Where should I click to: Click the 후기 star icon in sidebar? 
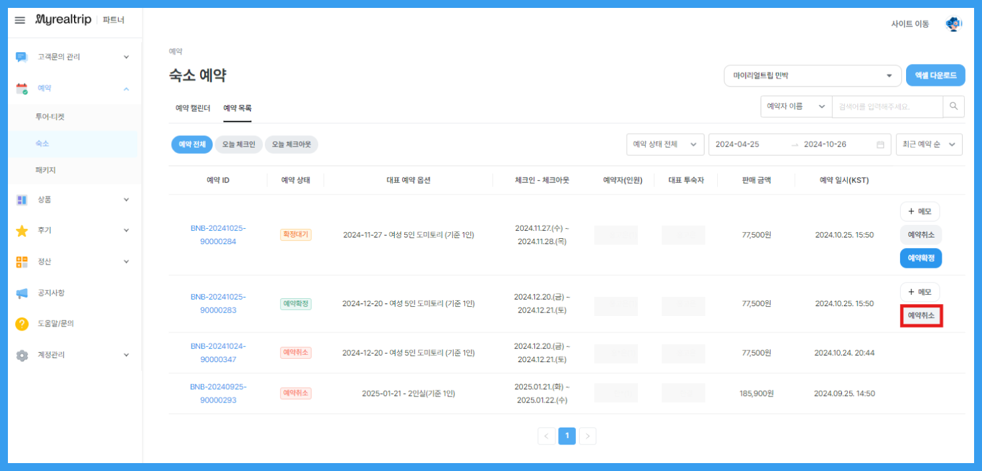pos(20,230)
